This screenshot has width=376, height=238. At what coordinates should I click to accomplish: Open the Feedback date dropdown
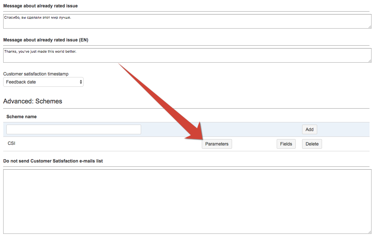point(43,82)
